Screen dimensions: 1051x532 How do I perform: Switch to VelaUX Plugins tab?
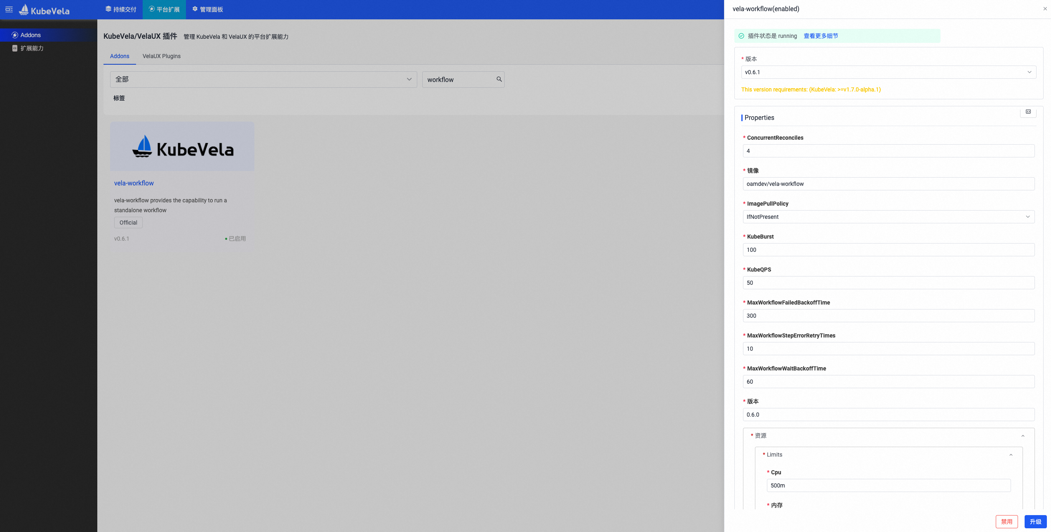click(161, 56)
